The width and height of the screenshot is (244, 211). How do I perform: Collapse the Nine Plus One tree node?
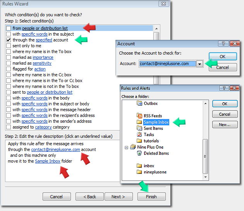(x=126, y=147)
